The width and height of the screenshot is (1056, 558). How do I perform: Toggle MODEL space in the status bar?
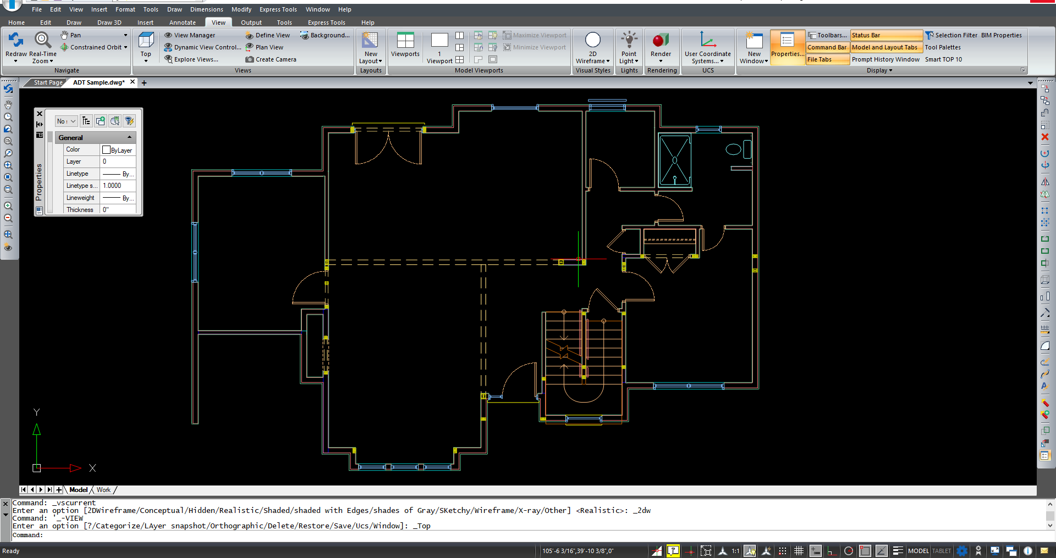pyautogui.click(x=917, y=551)
